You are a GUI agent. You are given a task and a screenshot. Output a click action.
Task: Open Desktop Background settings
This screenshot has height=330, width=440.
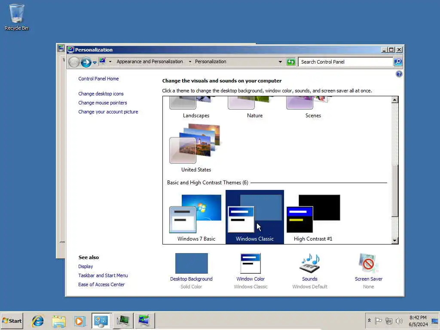[x=191, y=271]
